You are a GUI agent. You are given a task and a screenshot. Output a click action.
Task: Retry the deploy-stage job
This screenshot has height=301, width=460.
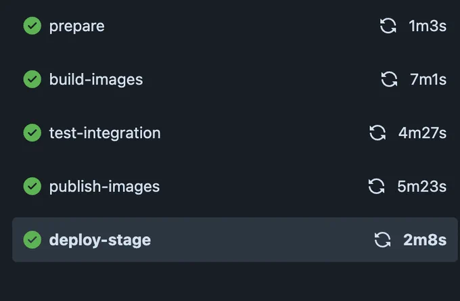383,239
